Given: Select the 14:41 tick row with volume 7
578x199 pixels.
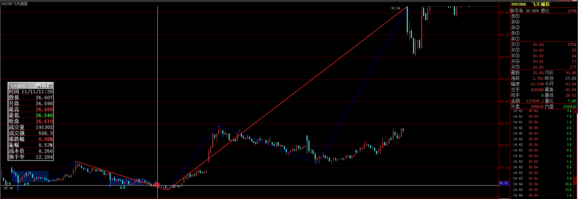Looking at the screenshot, I should coord(542,116).
